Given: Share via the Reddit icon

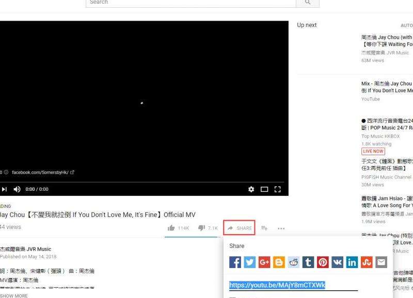Looking at the screenshot, I should tap(294, 262).
